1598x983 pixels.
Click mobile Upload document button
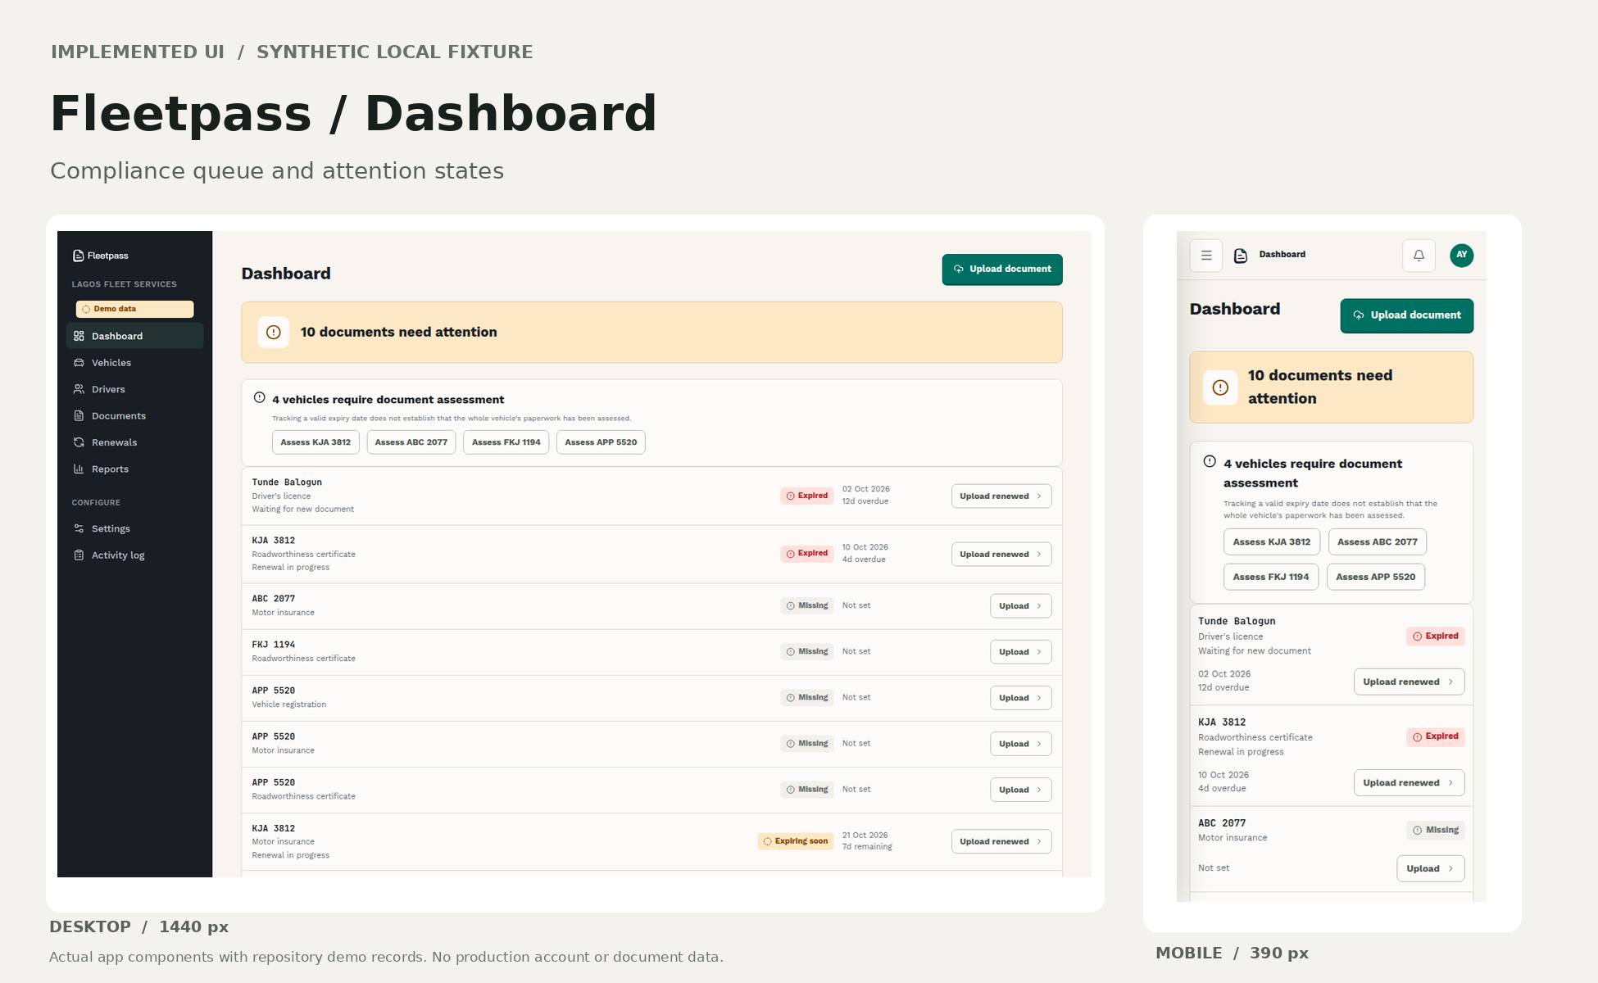pyautogui.click(x=1407, y=315)
